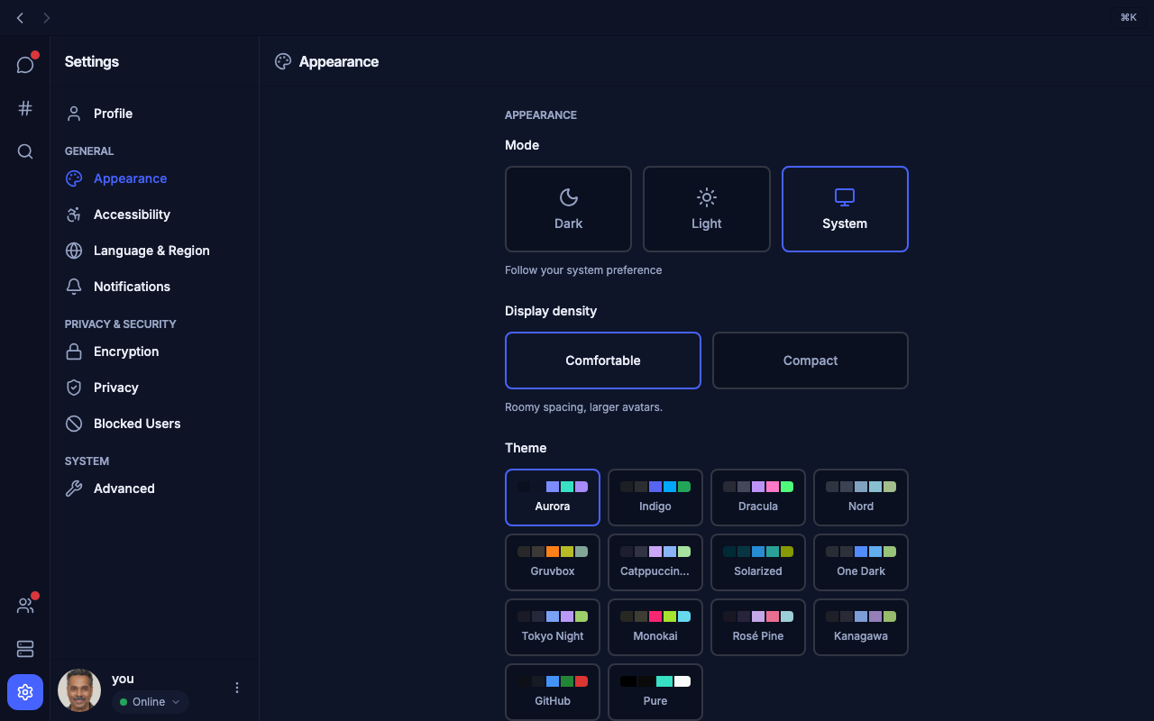Open Language & Region settings
Image resolution: width=1154 pixels, height=721 pixels.
click(x=155, y=251)
